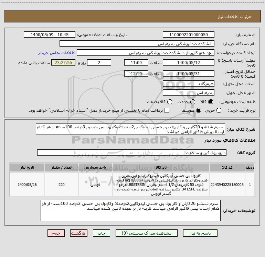This screenshot has height=257, width=265.
Task: Click the unit cell قوطی
Action: 95,185
